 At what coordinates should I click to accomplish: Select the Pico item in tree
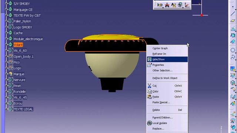coord(16,62)
